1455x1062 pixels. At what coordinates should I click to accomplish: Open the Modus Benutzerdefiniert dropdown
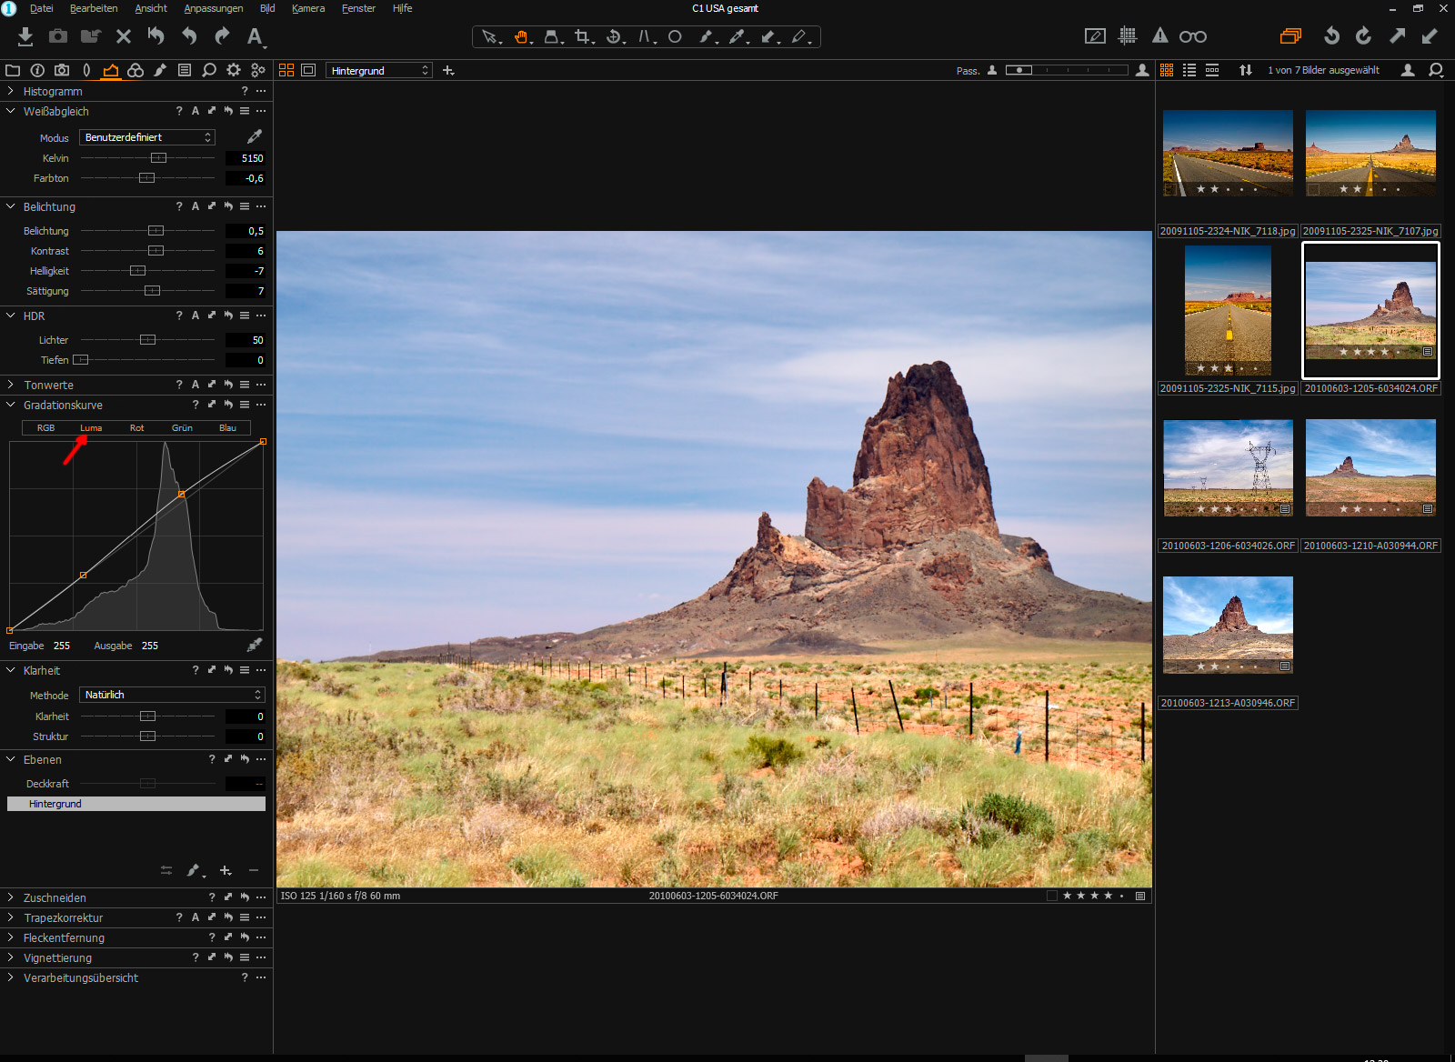point(147,137)
